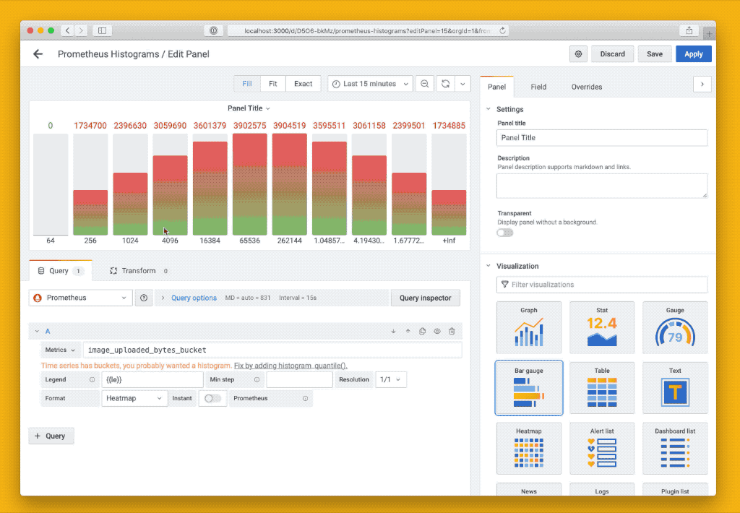Open the Field tab
This screenshot has height=513, width=740.
(538, 87)
